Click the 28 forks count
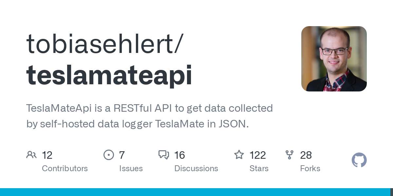The height and width of the screenshot is (196, 393). tap(306, 155)
